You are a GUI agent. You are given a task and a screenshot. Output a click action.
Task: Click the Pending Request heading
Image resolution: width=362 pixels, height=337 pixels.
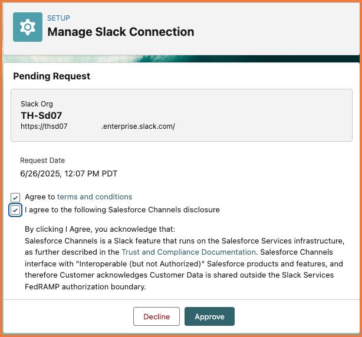pyautogui.click(x=52, y=76)
